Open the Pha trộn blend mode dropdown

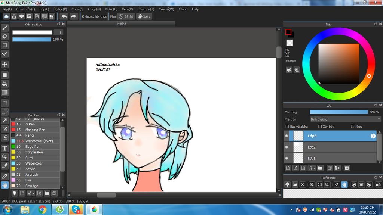(345, 119)
